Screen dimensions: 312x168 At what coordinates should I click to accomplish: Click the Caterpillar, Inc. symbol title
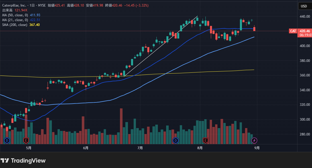point(14,5)
